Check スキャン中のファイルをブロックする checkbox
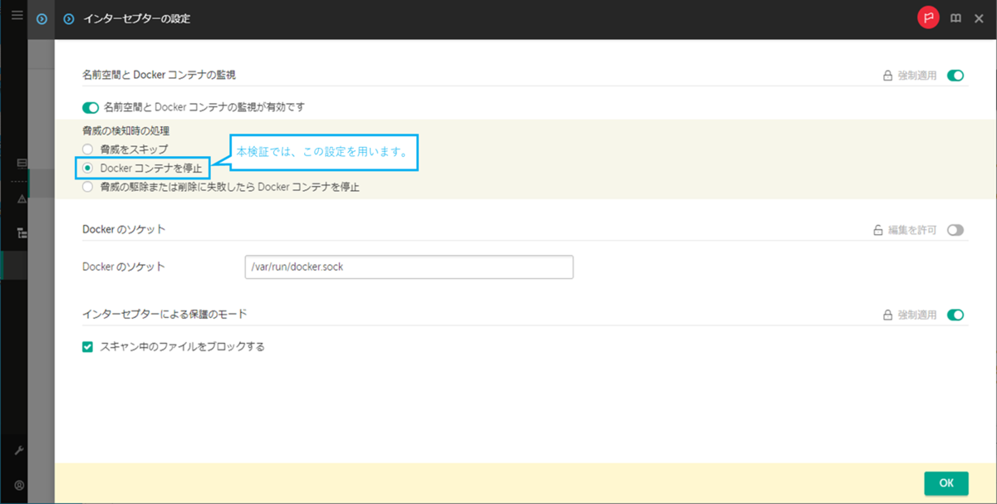 point(87,347)
